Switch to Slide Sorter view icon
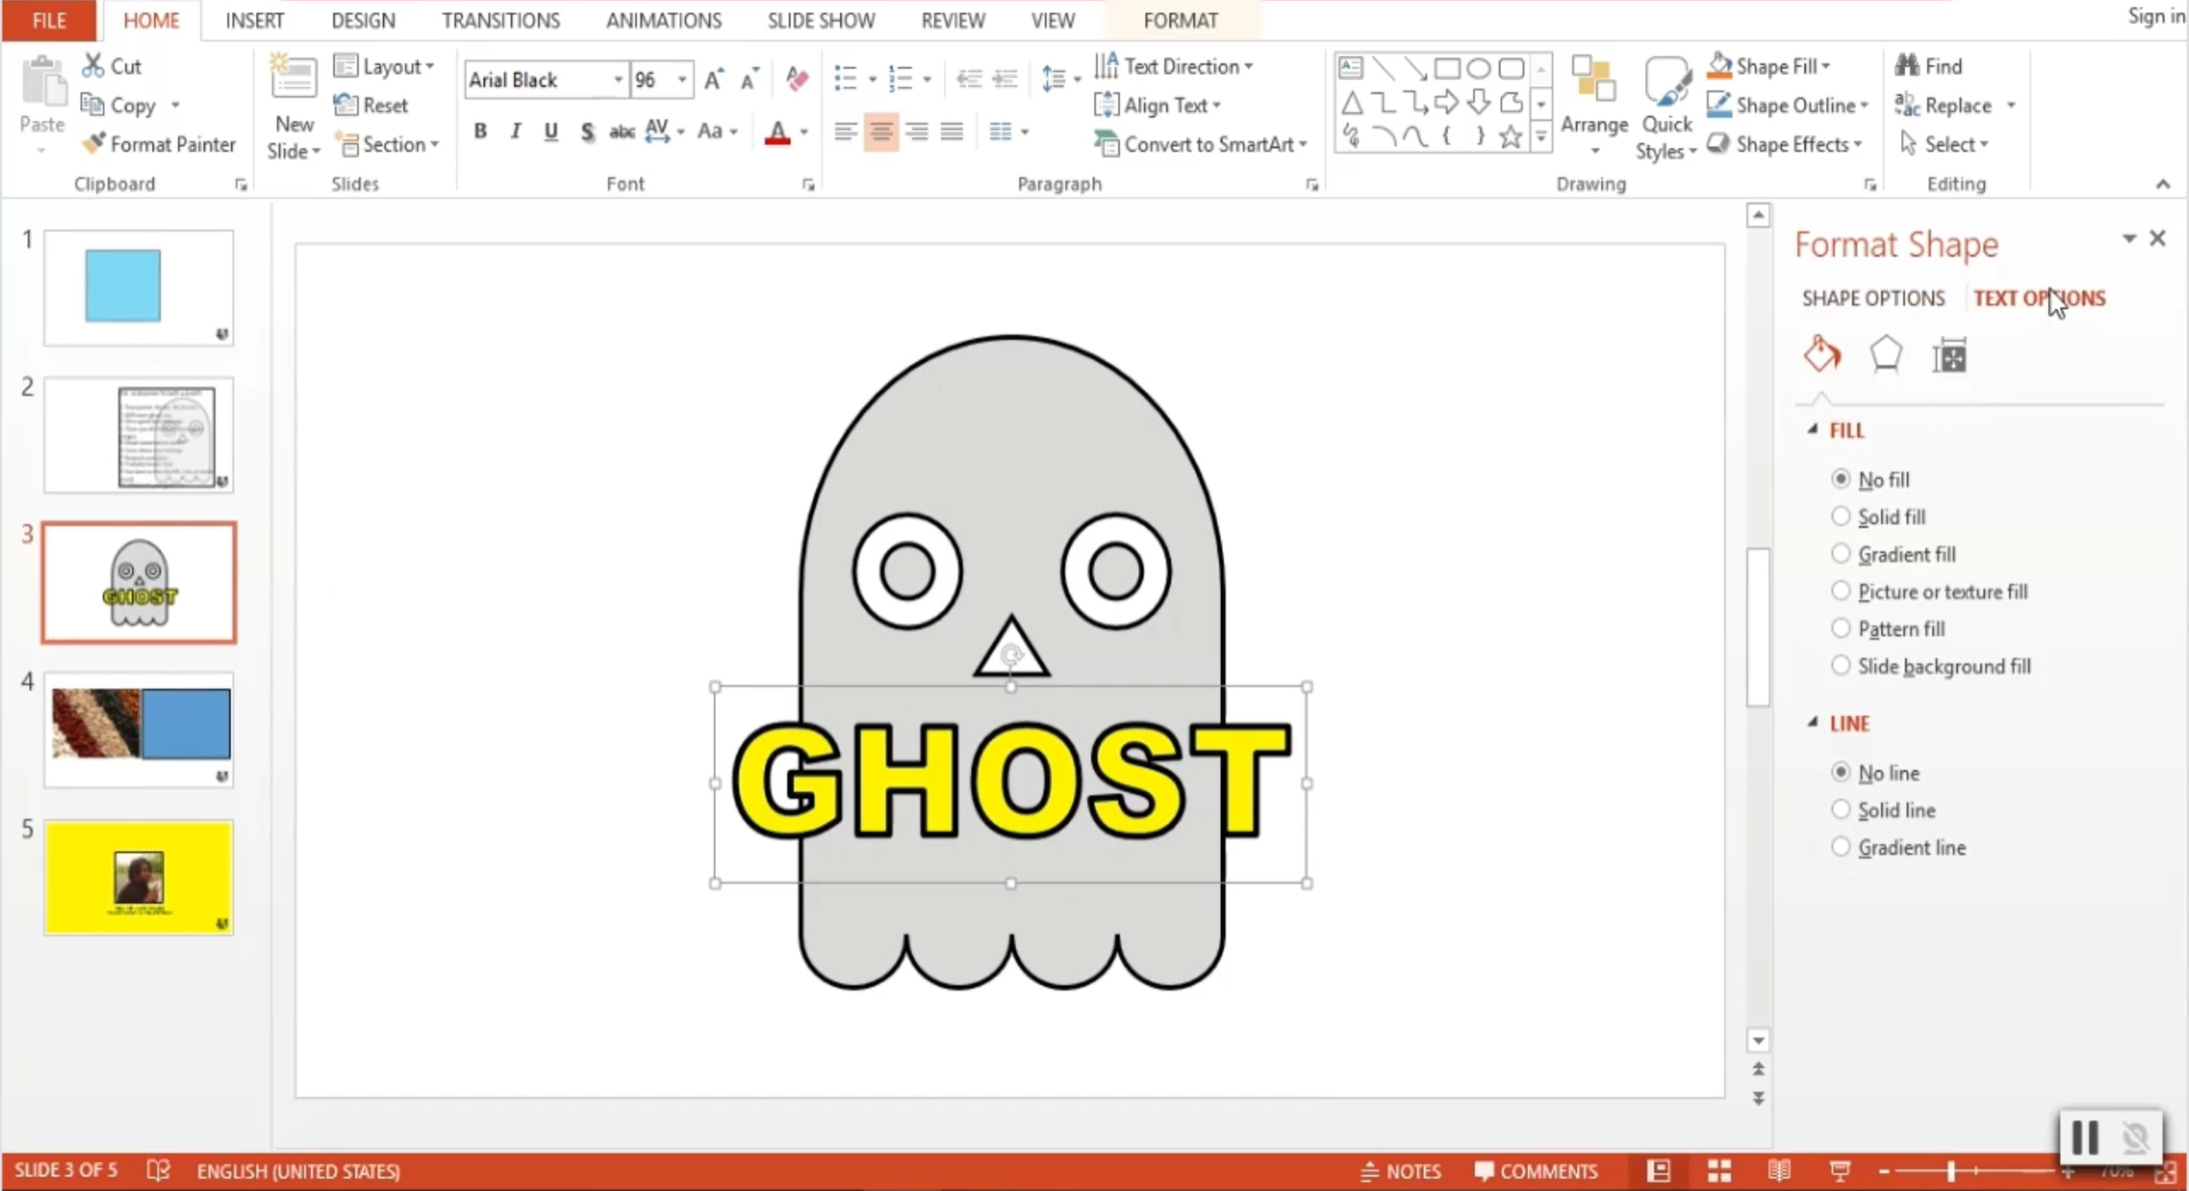 click(1719, 1172)
